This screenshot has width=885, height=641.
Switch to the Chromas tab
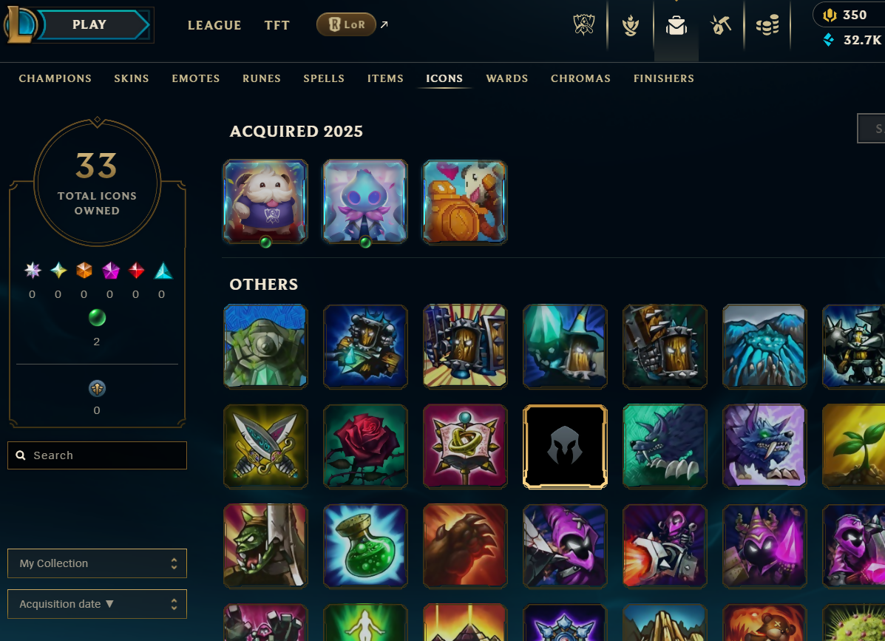pyautogui.click(x=581, y=78)
